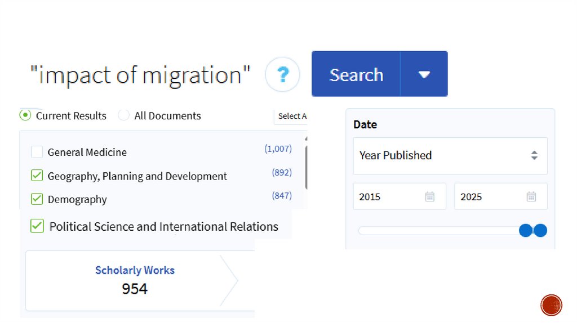Click the "impact of migration" search field
577x323 pixels.
click(x=140, y=75)
